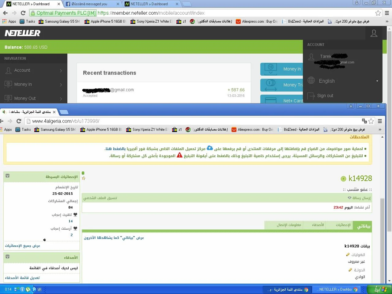Bookmark the Neteller page with star icon
The width and height of the screenshot is (392, 294).
click(x=378, y=13)
